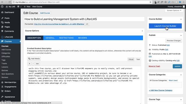Click the Add Course button beside the title
Image resolution: width=186 pixels, height=104 pixels.
pyautogui.click(x=45, y=13)
